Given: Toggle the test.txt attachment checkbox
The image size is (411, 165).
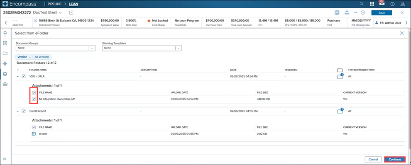Looking at the screenshot, I should point(34,134).
